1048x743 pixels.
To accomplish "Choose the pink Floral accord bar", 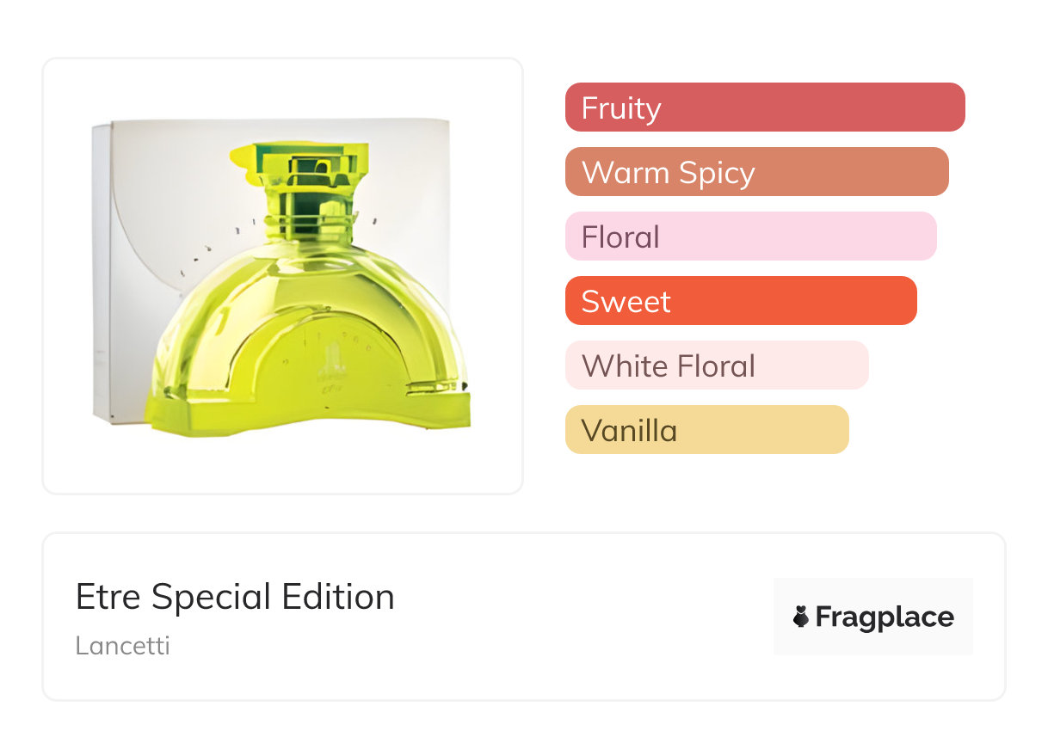I will click(750, 236).
